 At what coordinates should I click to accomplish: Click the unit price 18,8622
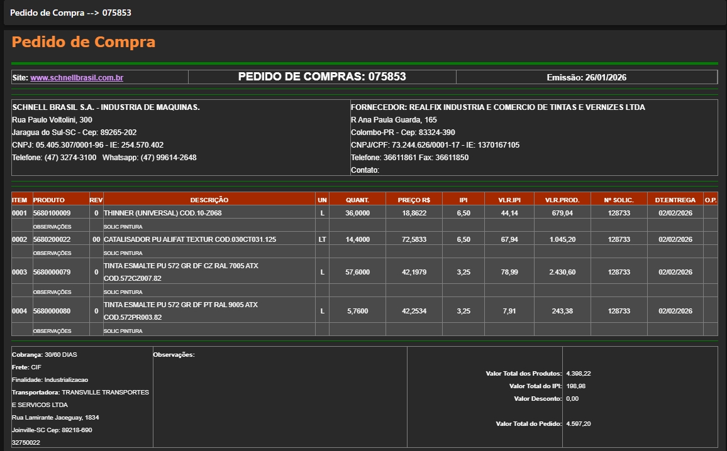(x=414, y=214)
